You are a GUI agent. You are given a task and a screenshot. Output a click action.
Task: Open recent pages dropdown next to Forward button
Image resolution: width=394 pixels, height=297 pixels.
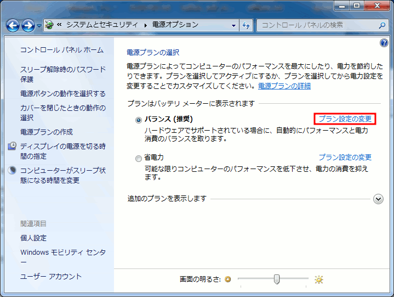click(39, 26)
